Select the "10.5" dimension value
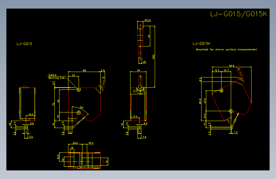This screenshot has width=276, height=179. coord(91,143)
